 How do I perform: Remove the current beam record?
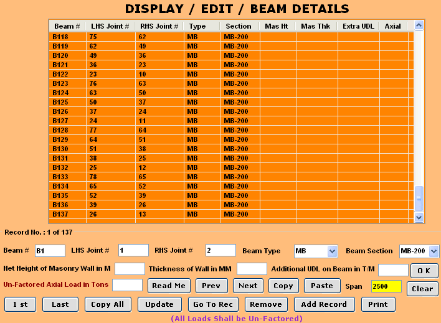pos(266,304)
